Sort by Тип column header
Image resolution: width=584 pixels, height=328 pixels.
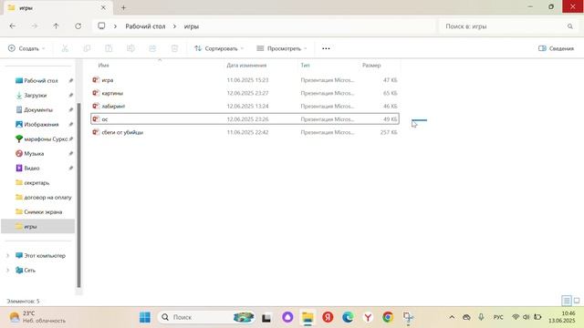(x=305, y=65)
